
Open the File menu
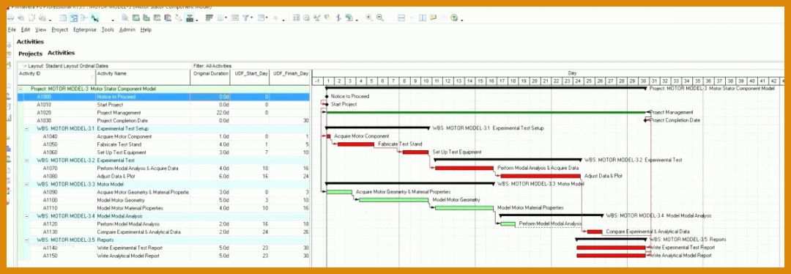click(12, 30)
